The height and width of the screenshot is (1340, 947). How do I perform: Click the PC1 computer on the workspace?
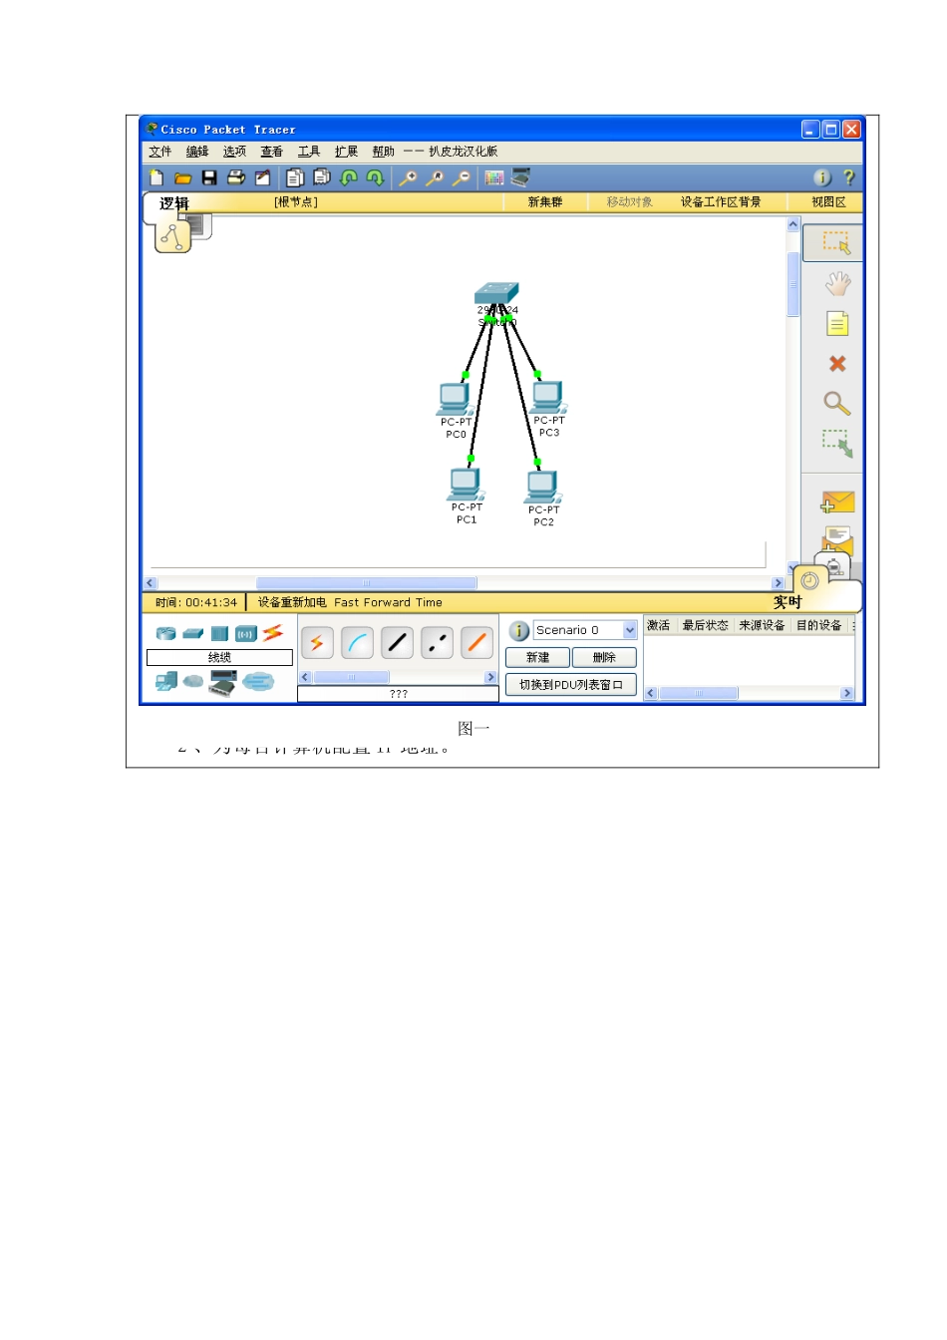[x=465, y=484]
